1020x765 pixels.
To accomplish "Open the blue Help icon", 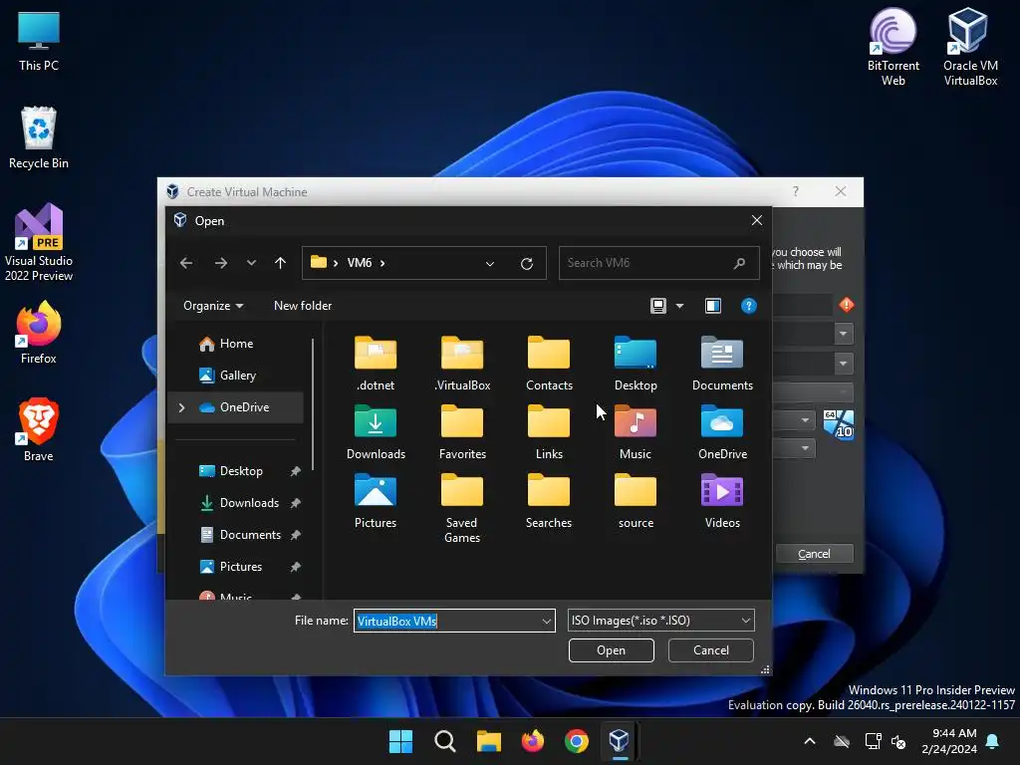I will coord(749,306).
